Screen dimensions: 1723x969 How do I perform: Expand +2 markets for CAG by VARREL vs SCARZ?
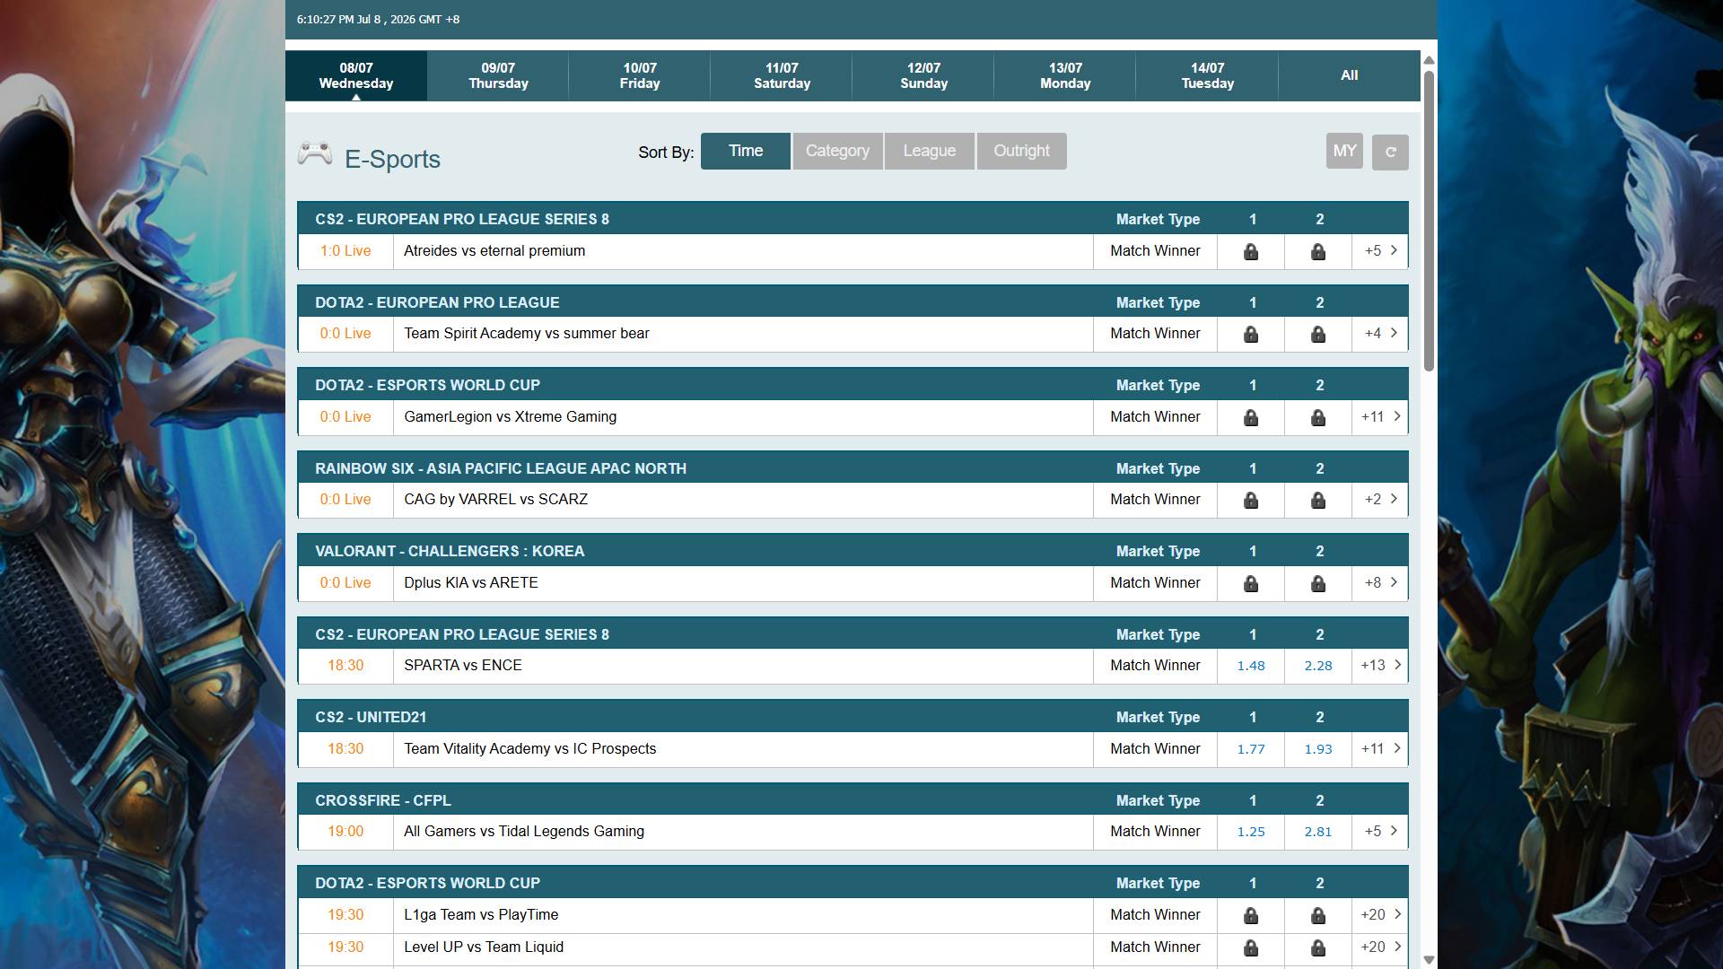tap(1380, 500)
